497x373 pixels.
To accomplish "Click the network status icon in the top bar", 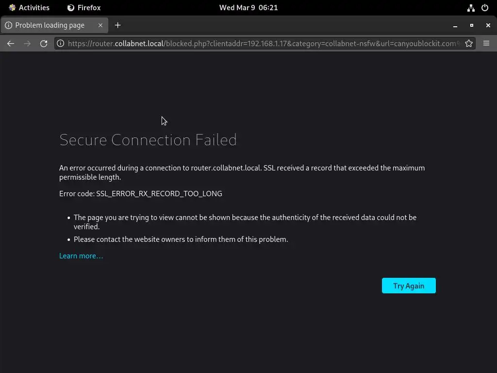I will point(471,8).
